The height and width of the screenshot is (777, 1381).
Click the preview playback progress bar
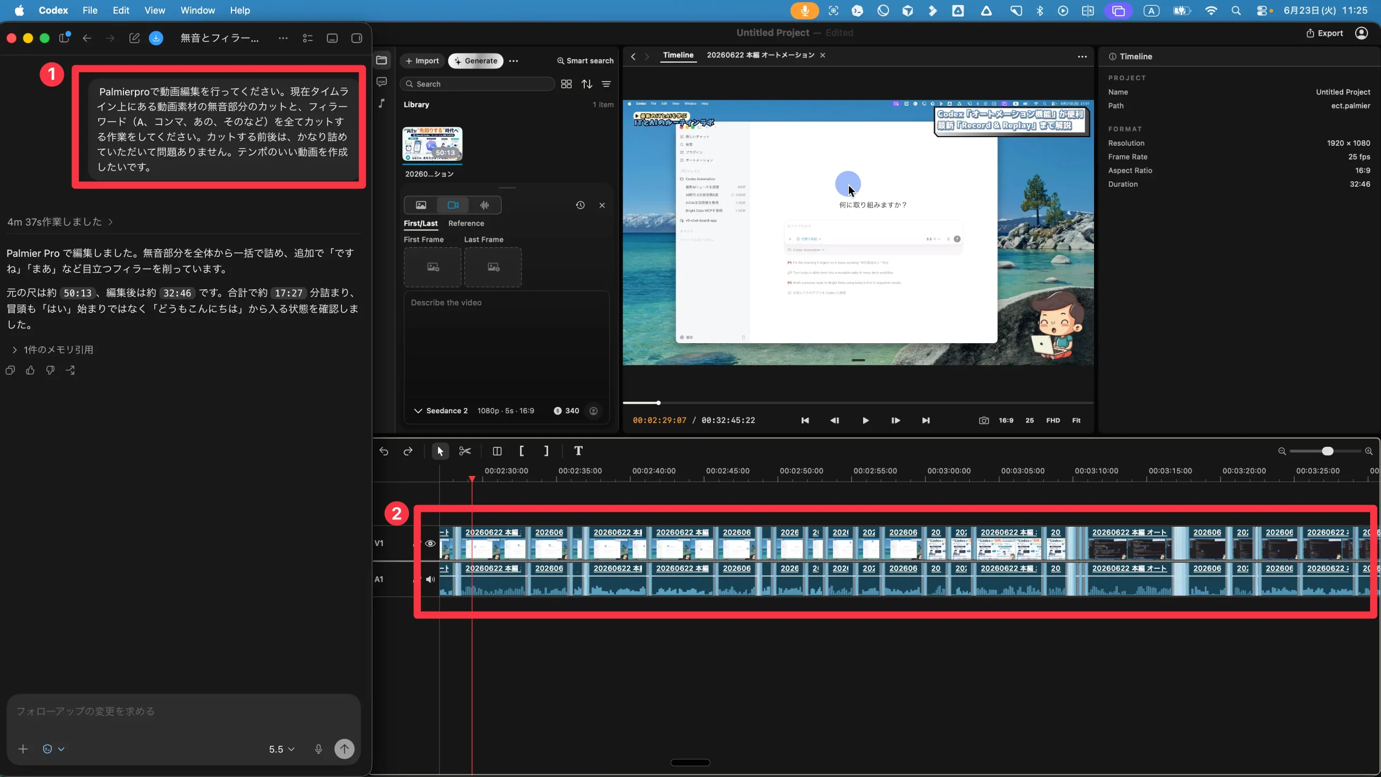858,403
